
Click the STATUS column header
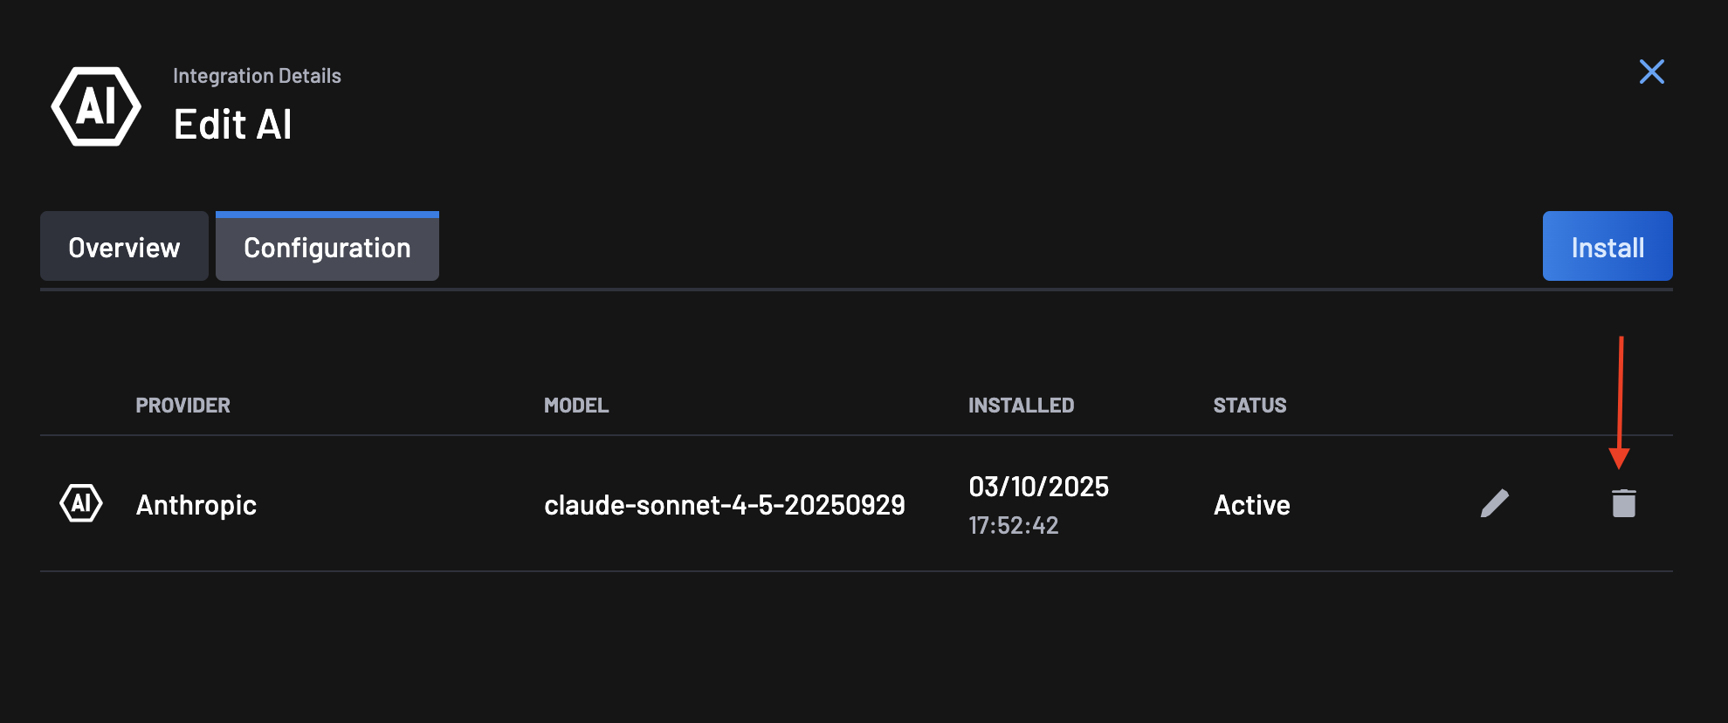pyautogui.click(x=1250, y=405)
